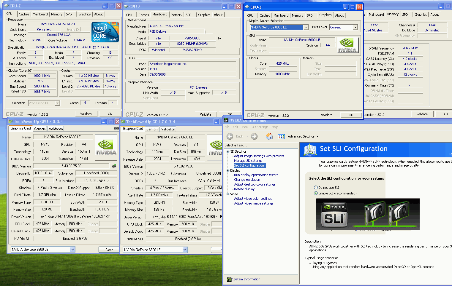Open the Advanced Settings dropdown arrow

(x=317, y=137)
